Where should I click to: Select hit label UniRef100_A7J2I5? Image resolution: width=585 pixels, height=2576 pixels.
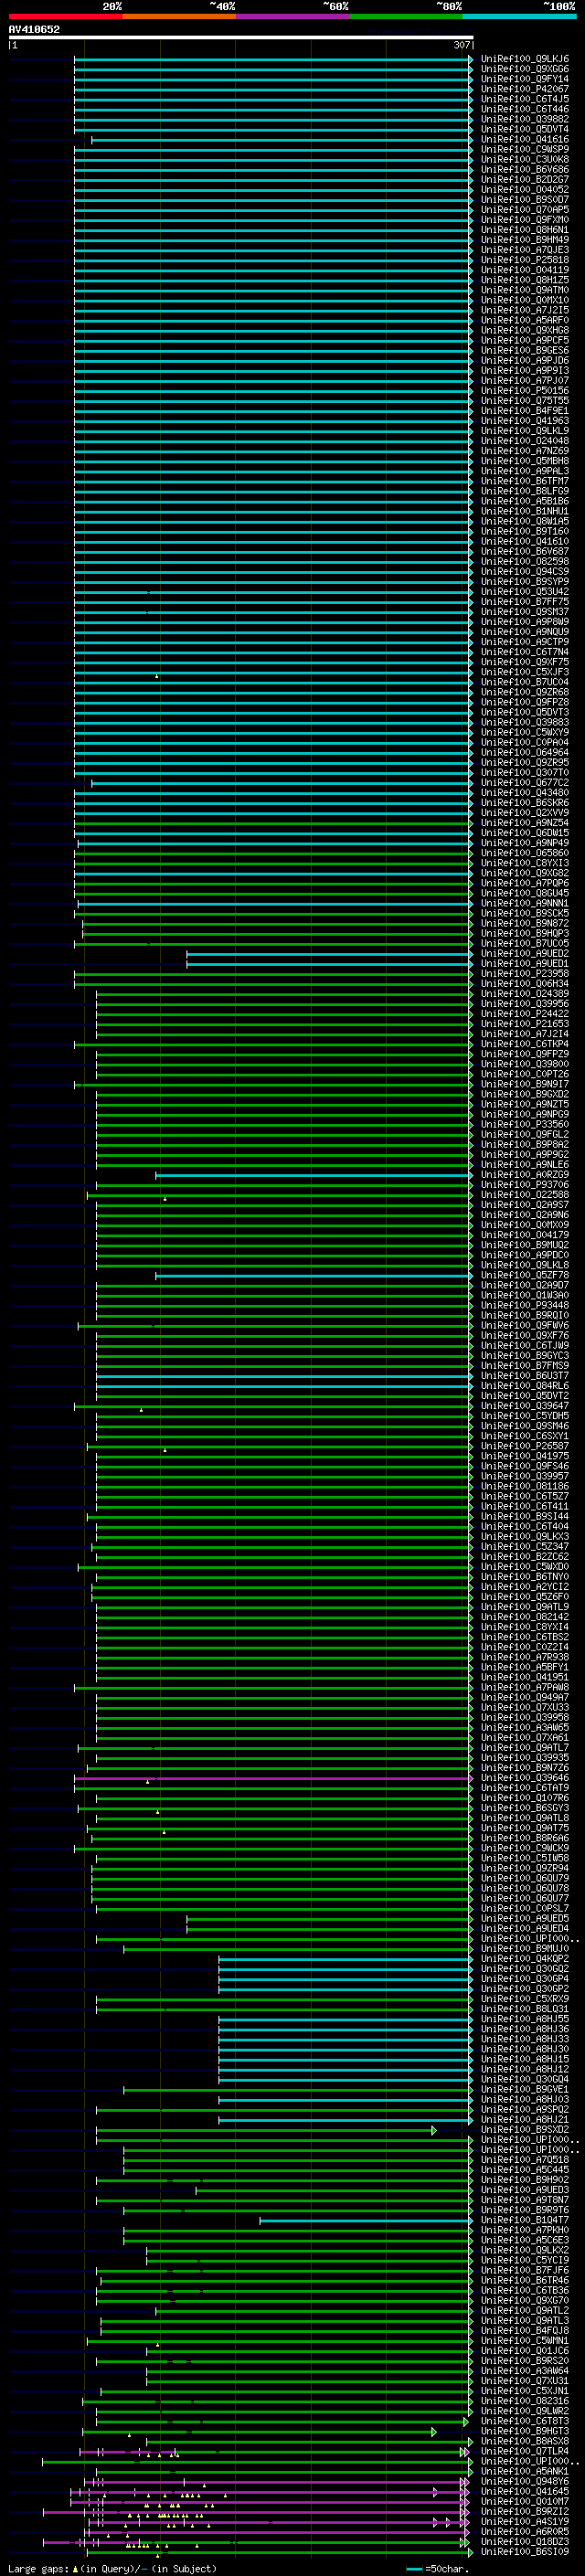(x=525, y=310)
